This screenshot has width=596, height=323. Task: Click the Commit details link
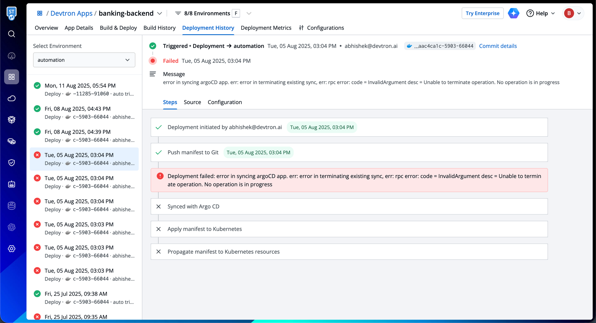click(498, 46)
